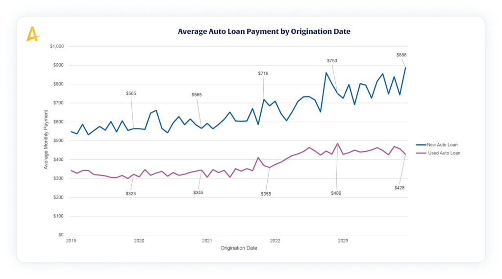This screenshot has width=502, height=279.
Task: Click the $500 y-axis label
Action: pos(58,141)
